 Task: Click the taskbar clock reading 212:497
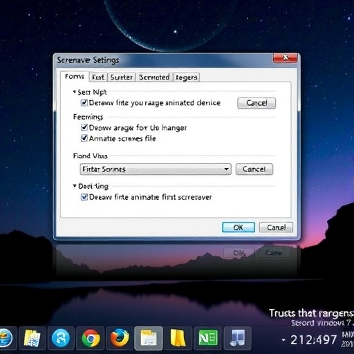coord(313,339)
